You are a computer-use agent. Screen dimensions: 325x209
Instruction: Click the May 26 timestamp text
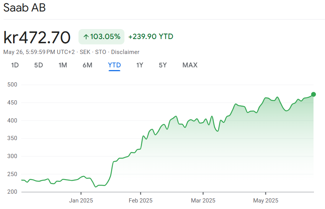click(39, 52)
